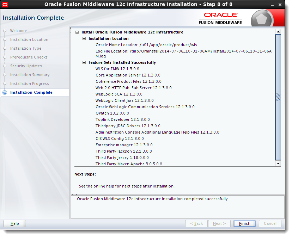Collapse the Install Oracle Fusion Middleware 12c Infrastructure node
The width and height of the screenshot is (292, 234).
(77, 32)
